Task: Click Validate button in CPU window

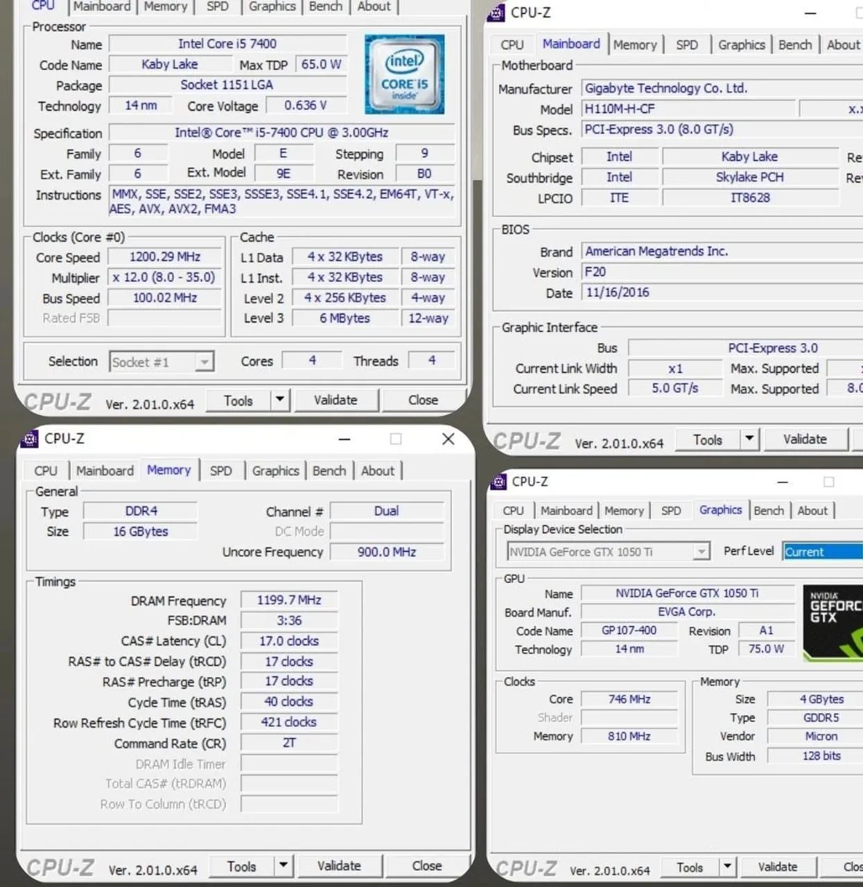Action: (x=335, y=400)
